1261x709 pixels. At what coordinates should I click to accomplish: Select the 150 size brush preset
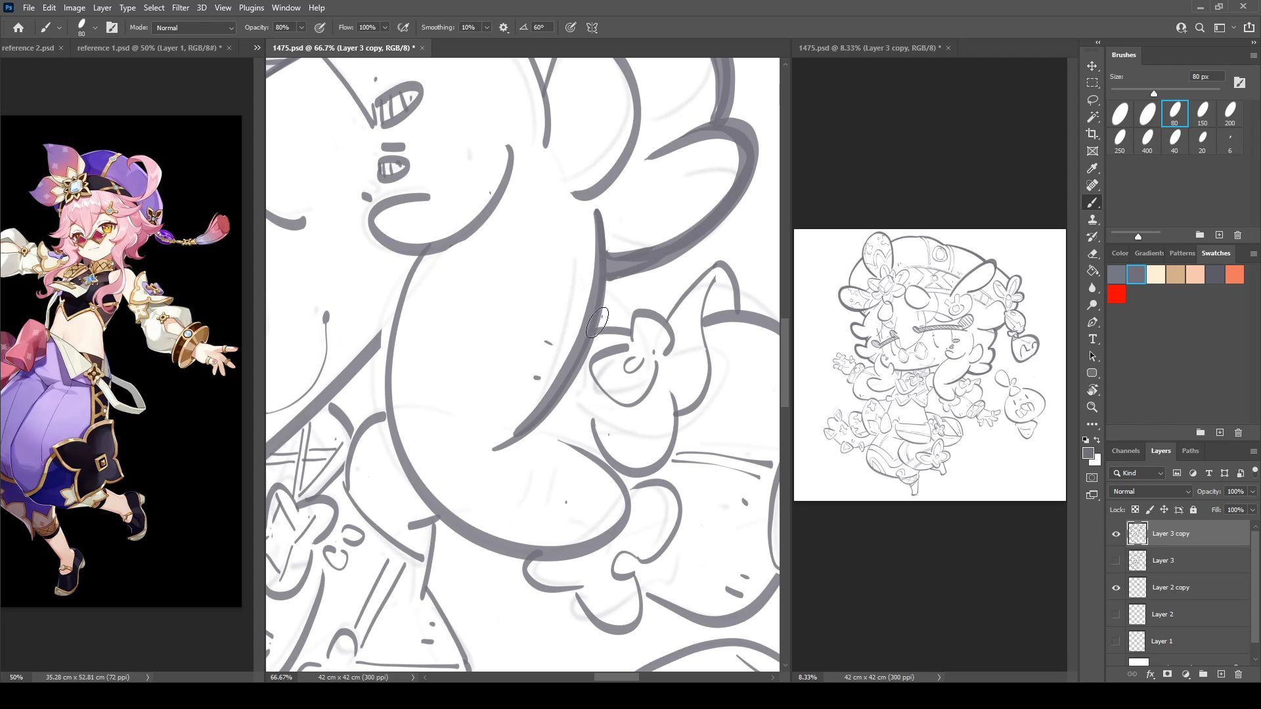1202,114
